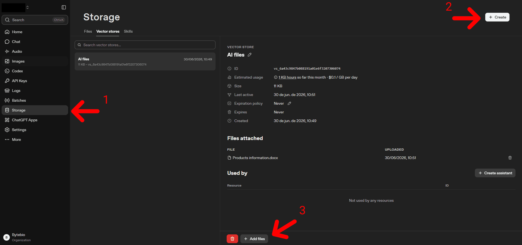This screenshot has width=522, height=245.
Task: Switch to the Skills tab
Action: [128, 31]
